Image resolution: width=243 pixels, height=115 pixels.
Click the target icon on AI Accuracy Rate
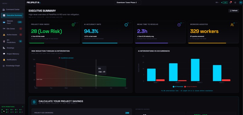126,25
